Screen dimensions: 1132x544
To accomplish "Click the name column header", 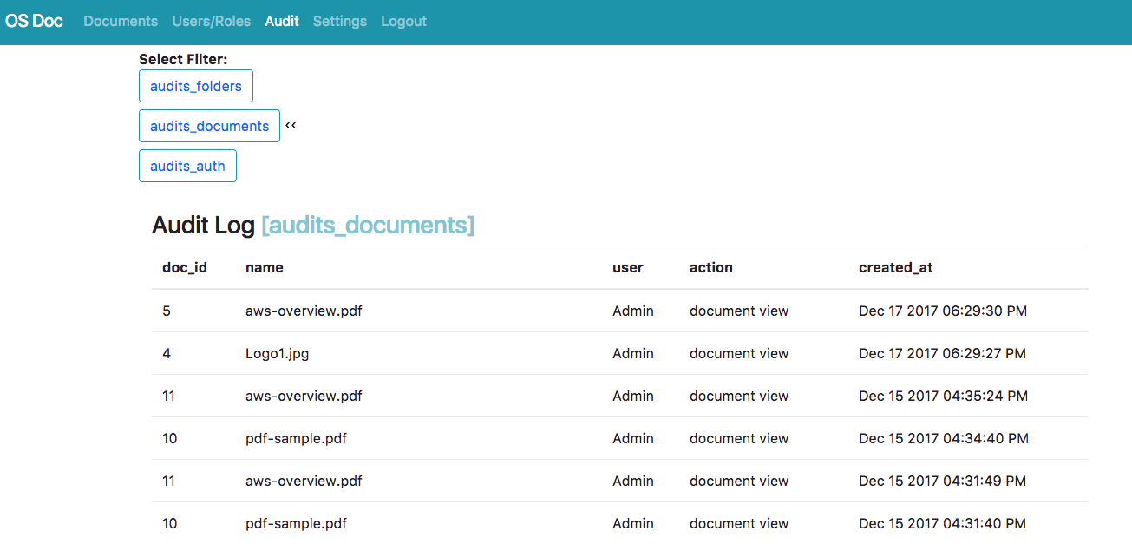I will (264, 267).
